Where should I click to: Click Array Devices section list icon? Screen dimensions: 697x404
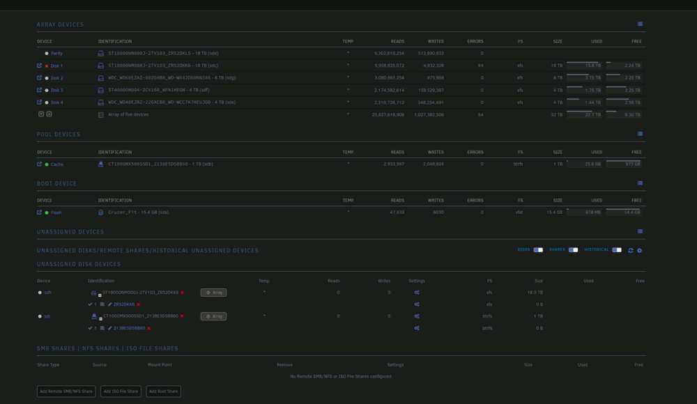coord(640,24)
